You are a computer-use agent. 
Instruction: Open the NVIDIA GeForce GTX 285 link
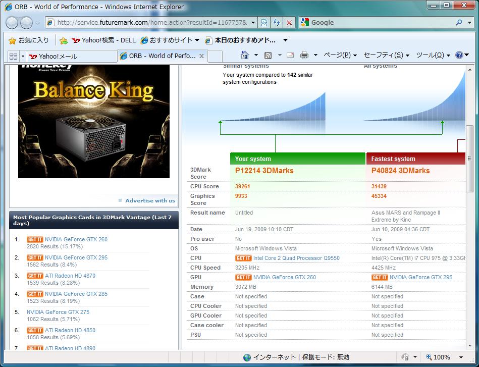[x=76, y=294]
